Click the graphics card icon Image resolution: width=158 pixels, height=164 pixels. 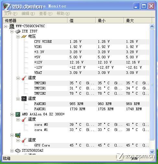tap(18, 135)
